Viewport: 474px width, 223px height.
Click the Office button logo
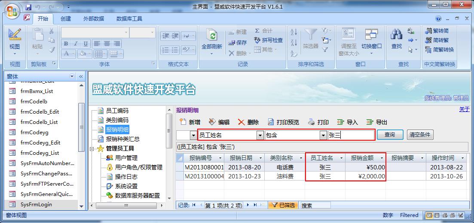12,11
